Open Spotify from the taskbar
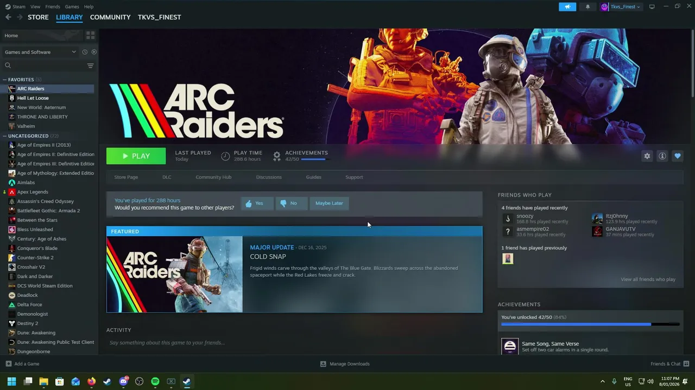 (x=155, y=381)
